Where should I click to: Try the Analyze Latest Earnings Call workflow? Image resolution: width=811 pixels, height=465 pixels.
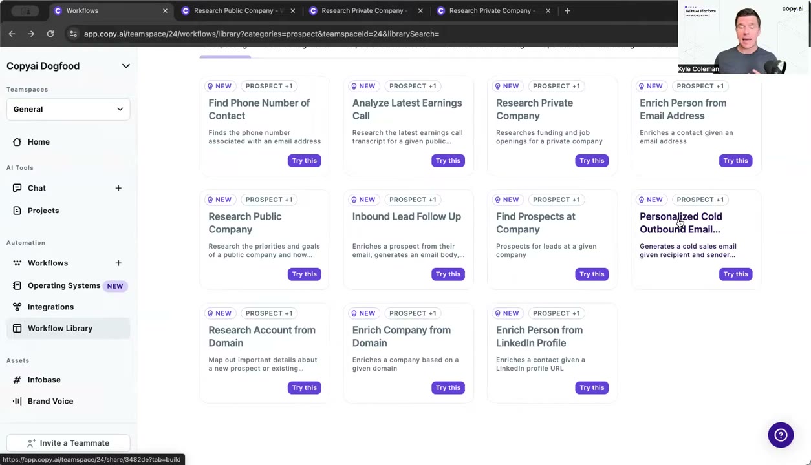[448, 160]
